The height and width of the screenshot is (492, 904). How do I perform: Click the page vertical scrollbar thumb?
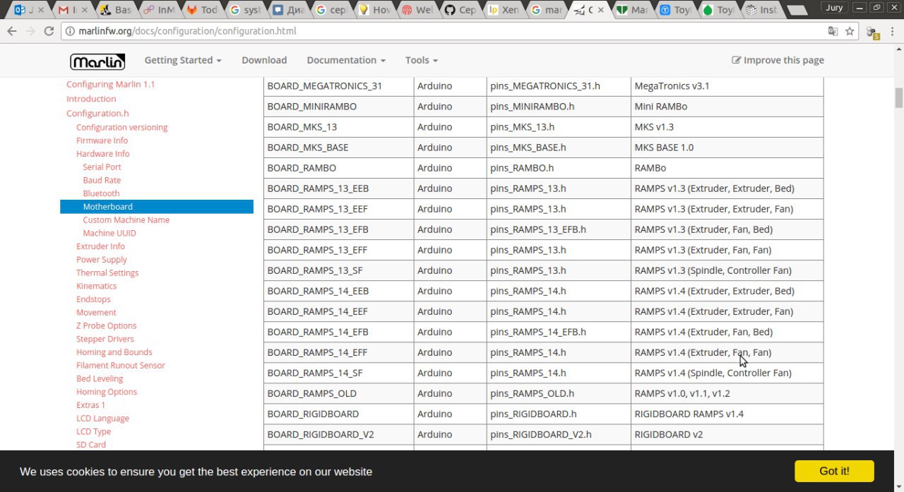click(898, 98)
